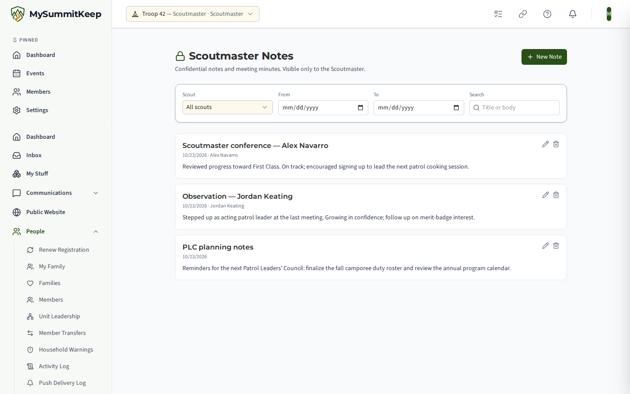Open Settings in the sidebar

click(56, 110)
